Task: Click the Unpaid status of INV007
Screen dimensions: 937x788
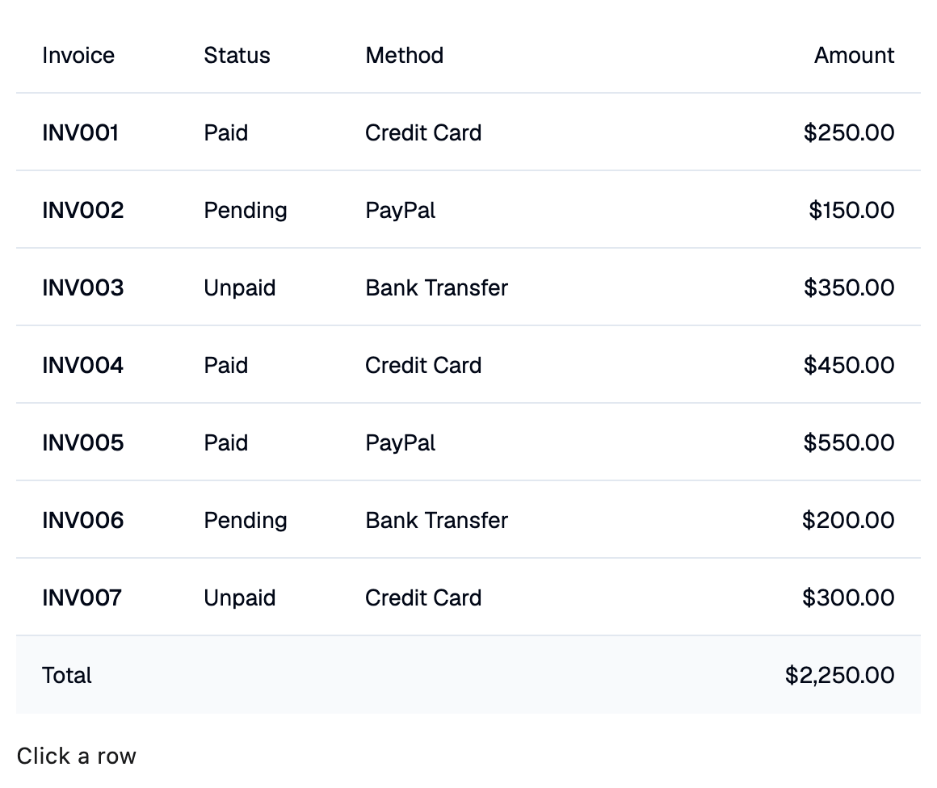Action: coord(240,598)
